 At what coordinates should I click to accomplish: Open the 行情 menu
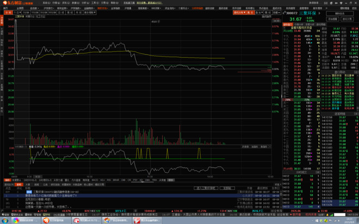pyautogui.click(x=56, y=3)
